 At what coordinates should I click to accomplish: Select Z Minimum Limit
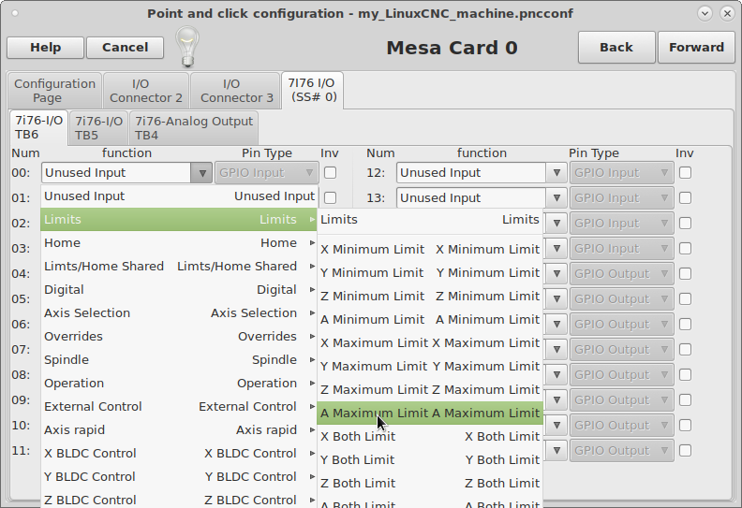pos(430,297)
